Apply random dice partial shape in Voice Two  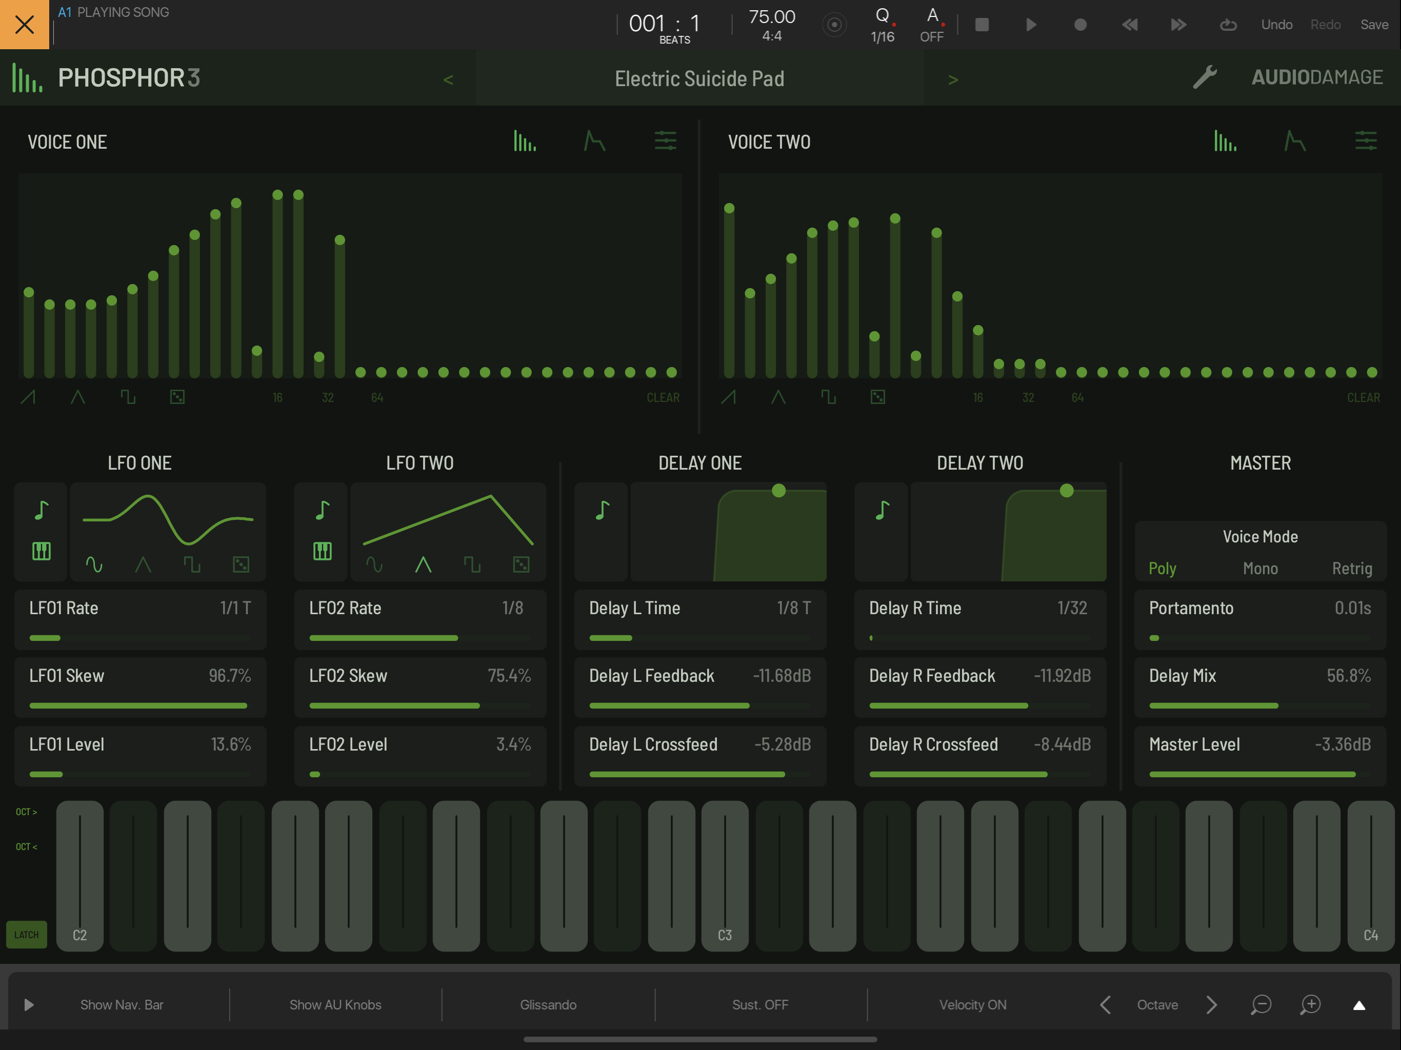878,397
